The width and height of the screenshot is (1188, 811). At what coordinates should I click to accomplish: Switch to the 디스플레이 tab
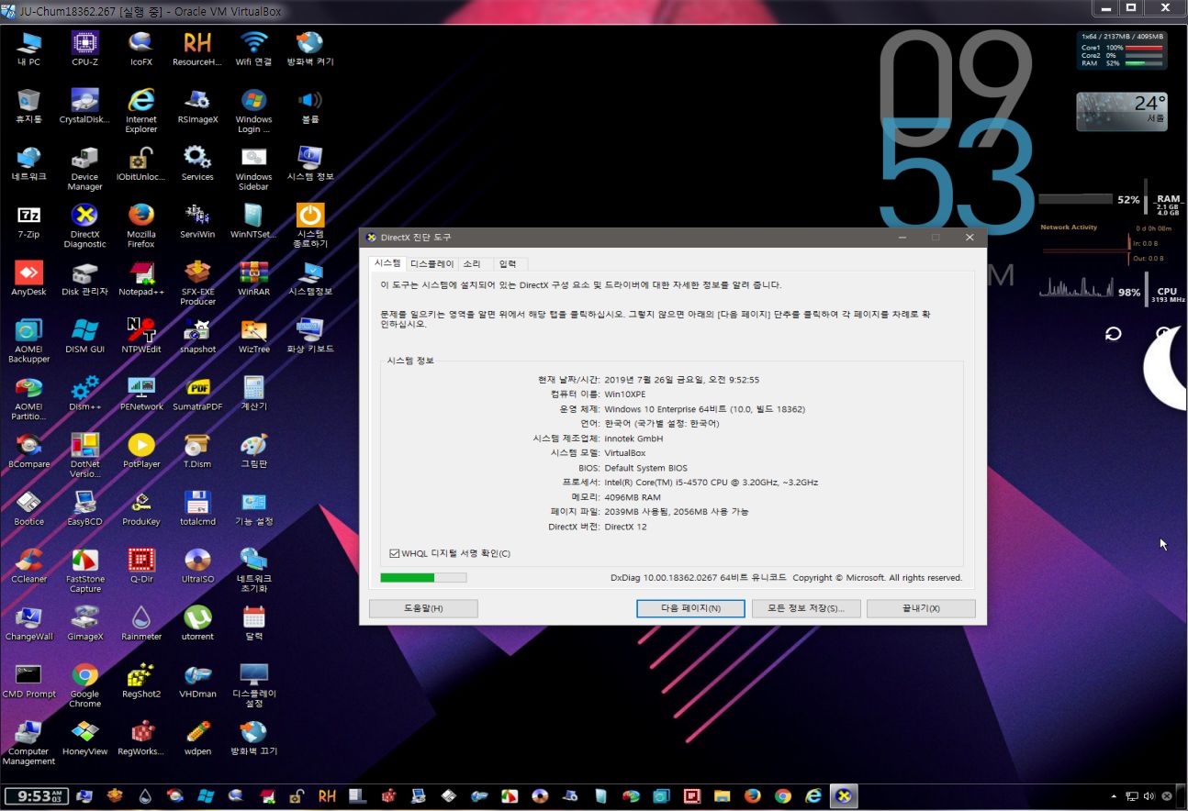(431, 263)
